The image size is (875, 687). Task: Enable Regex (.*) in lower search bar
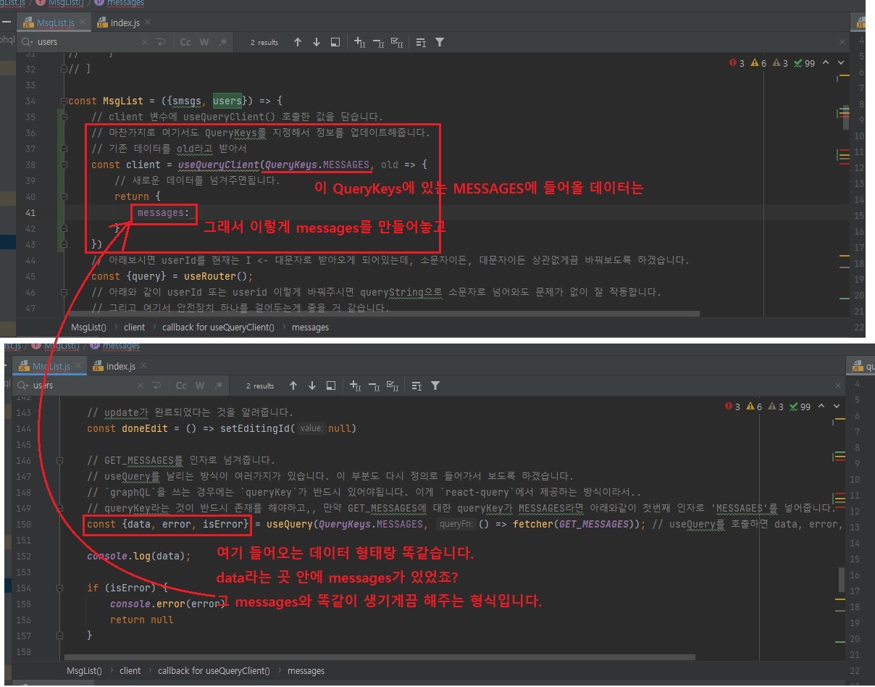click(219, 386)
